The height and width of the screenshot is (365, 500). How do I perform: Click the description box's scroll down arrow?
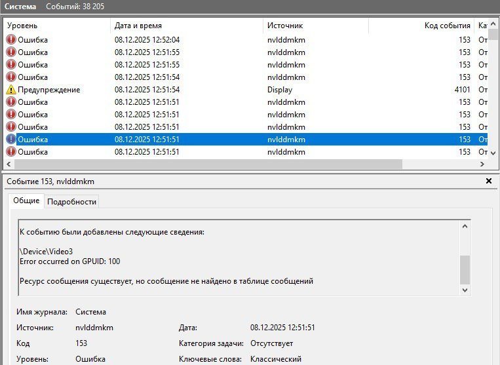[x=465, y=290]
